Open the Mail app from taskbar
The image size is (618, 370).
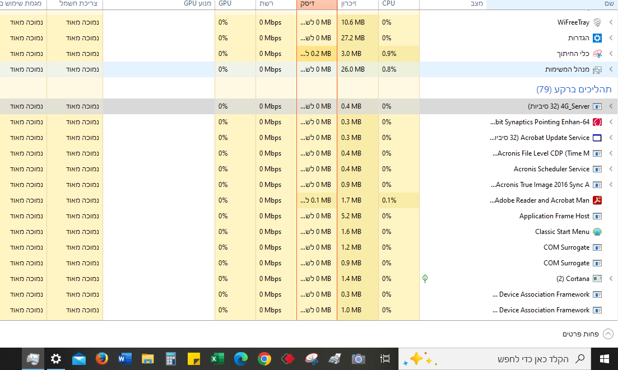pos(79,359)
